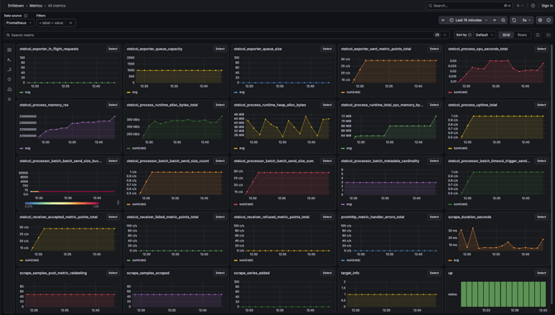
Task: Select the up metric panel
Action: (x=541, y=273)
